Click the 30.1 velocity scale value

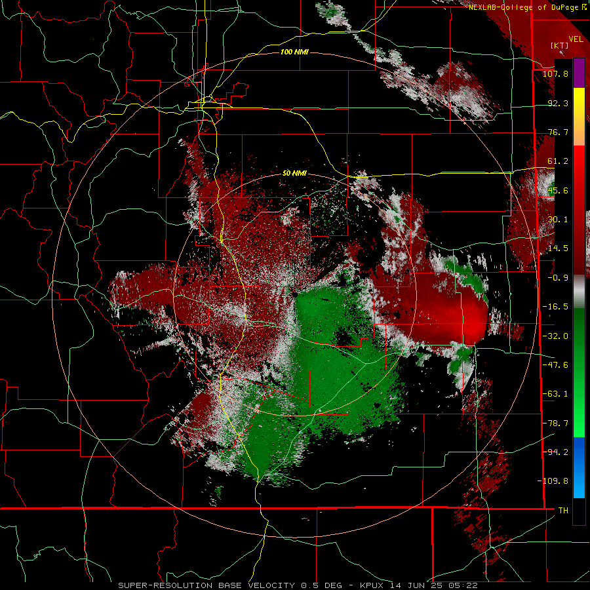click(x=558, y=220)
